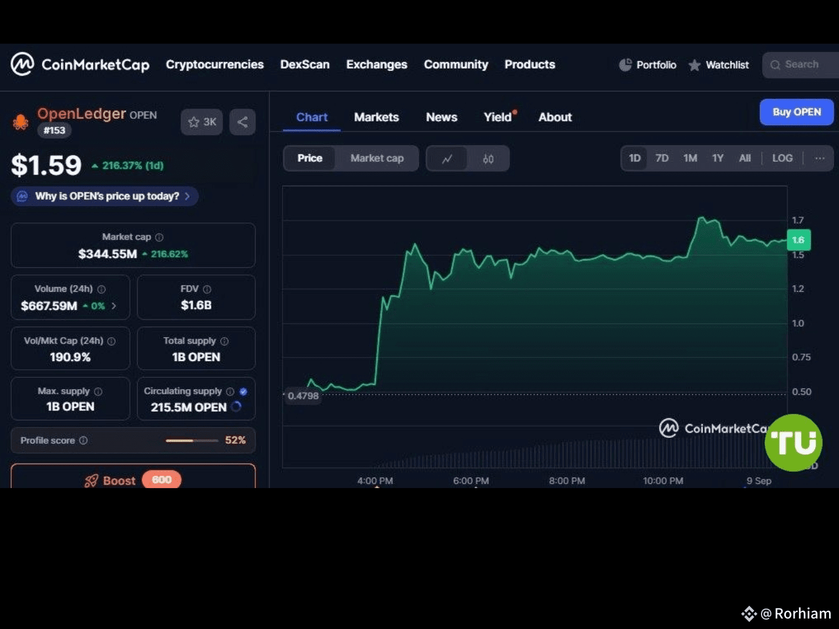
Task: Click the Boost rocket icon
Action: [x=91, y=480]
